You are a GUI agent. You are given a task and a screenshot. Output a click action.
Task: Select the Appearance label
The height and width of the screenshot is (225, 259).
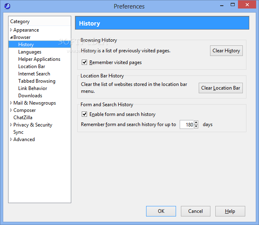(26, 30)
